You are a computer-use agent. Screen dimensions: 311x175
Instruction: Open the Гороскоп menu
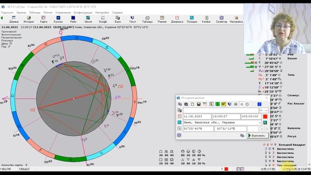(x=7, y=13)
